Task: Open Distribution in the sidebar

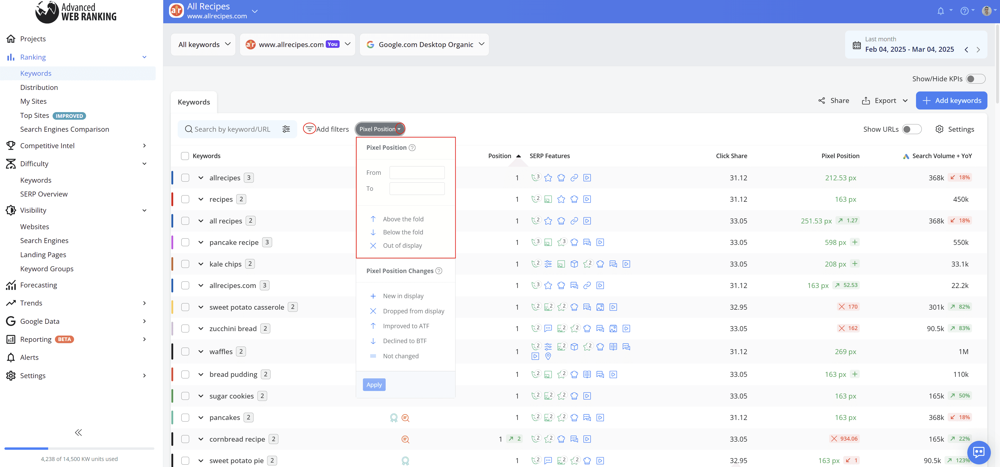Action: coord(39,87)
